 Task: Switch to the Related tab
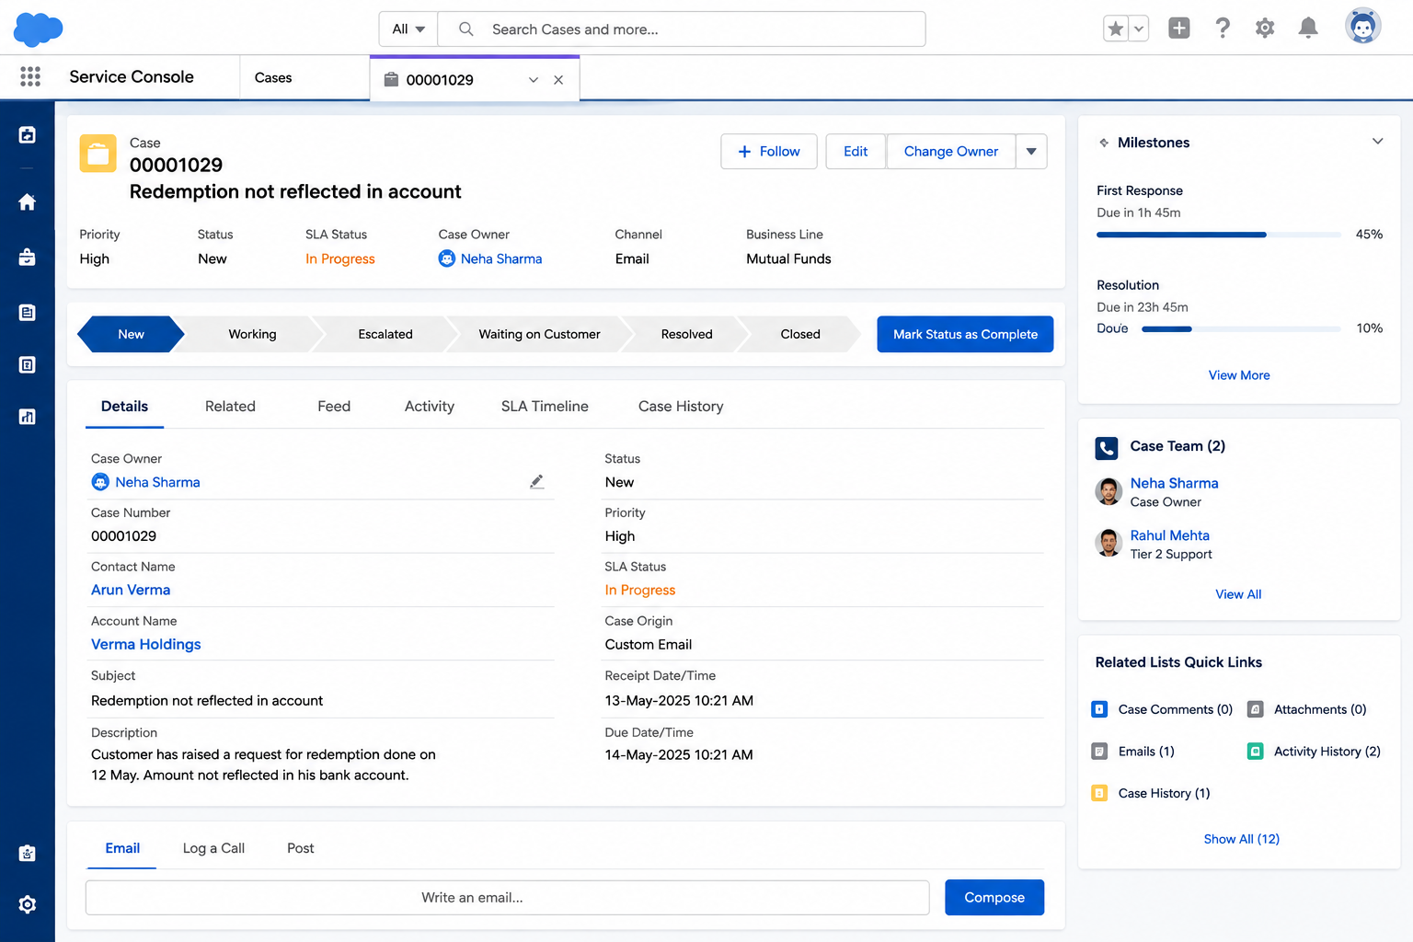pyautogui.click(x=230, y=407)
